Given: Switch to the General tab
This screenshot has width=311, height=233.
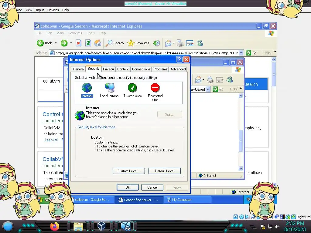Looking at the screenshot, I should coord(79,69).
